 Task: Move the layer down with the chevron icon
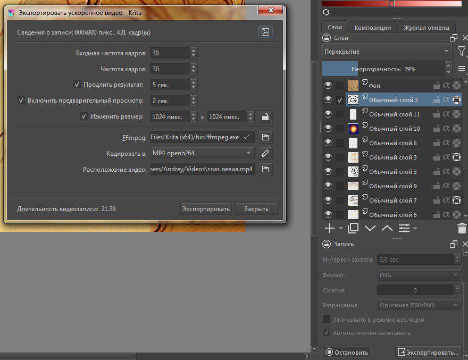[370, 228]
